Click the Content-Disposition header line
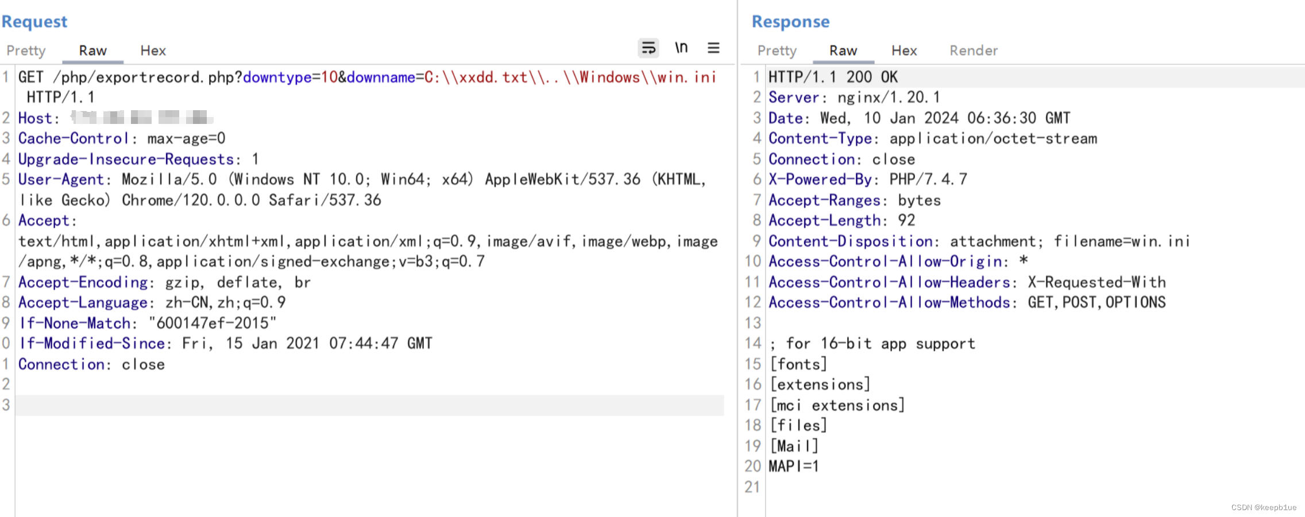This screenshot has width=1305, height=517. click(979, 241)
